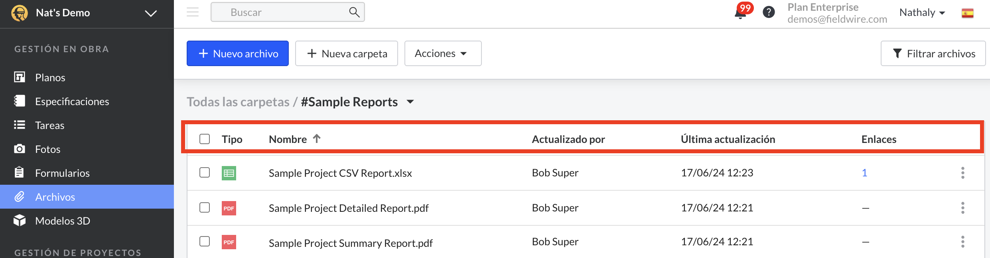
Task: Click the green spreadsheet icon for CSV Report
Action: (229, 173)
